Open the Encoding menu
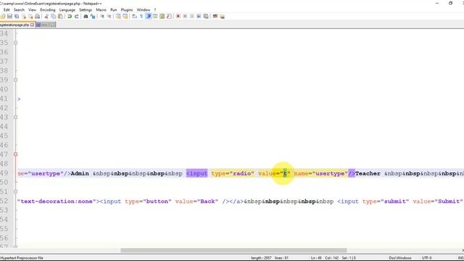 pyautogui.click(x=48, y=9)
